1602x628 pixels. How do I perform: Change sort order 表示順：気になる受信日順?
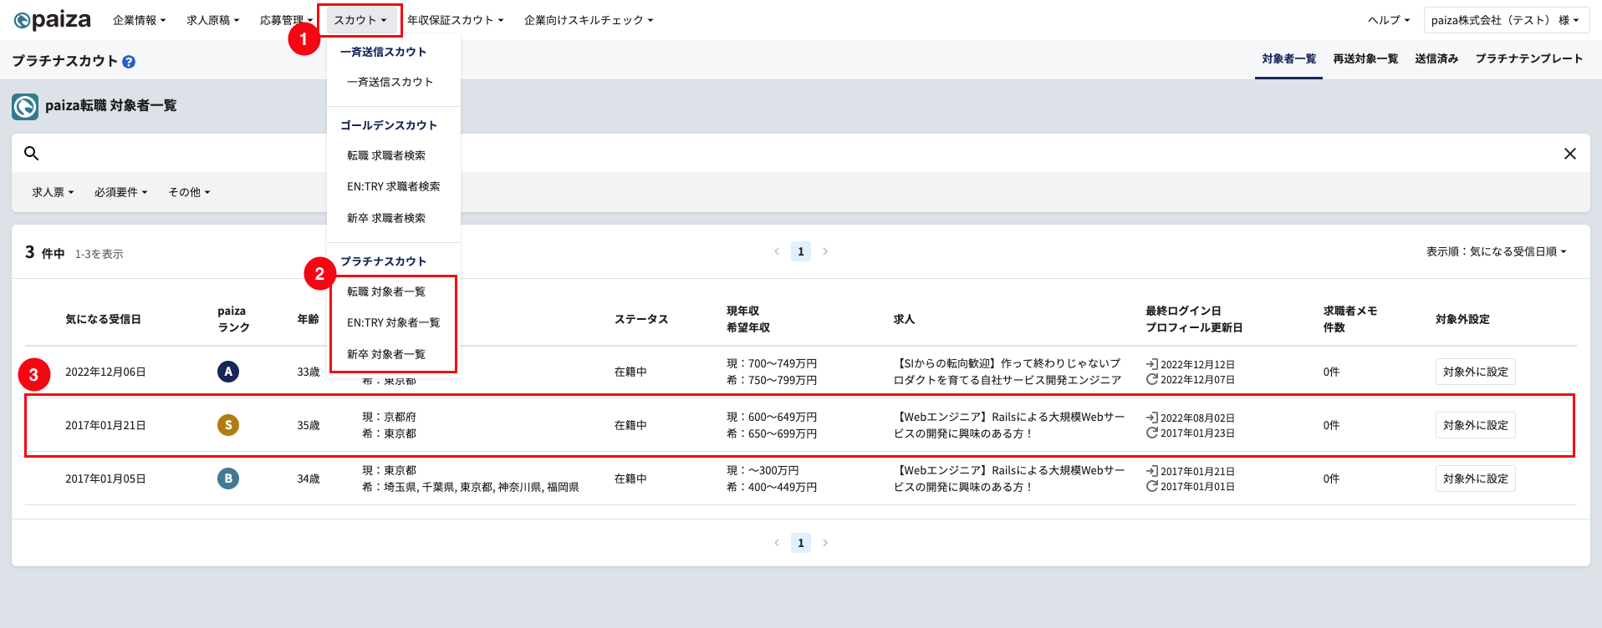(1496, 251)
